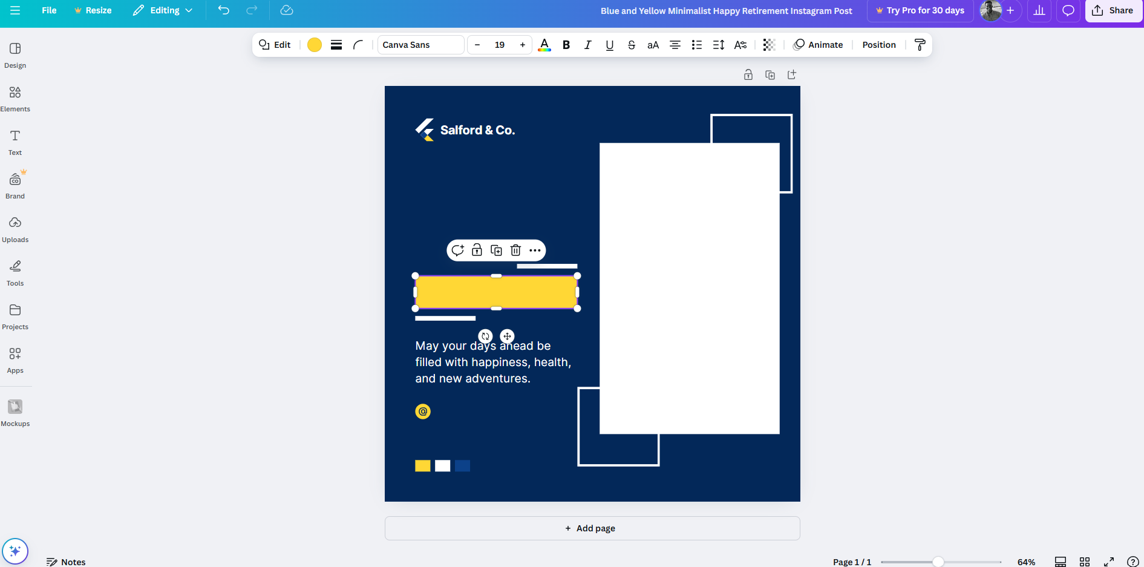
Task: Open the comments speech bubble
Action: point(1068,10)
